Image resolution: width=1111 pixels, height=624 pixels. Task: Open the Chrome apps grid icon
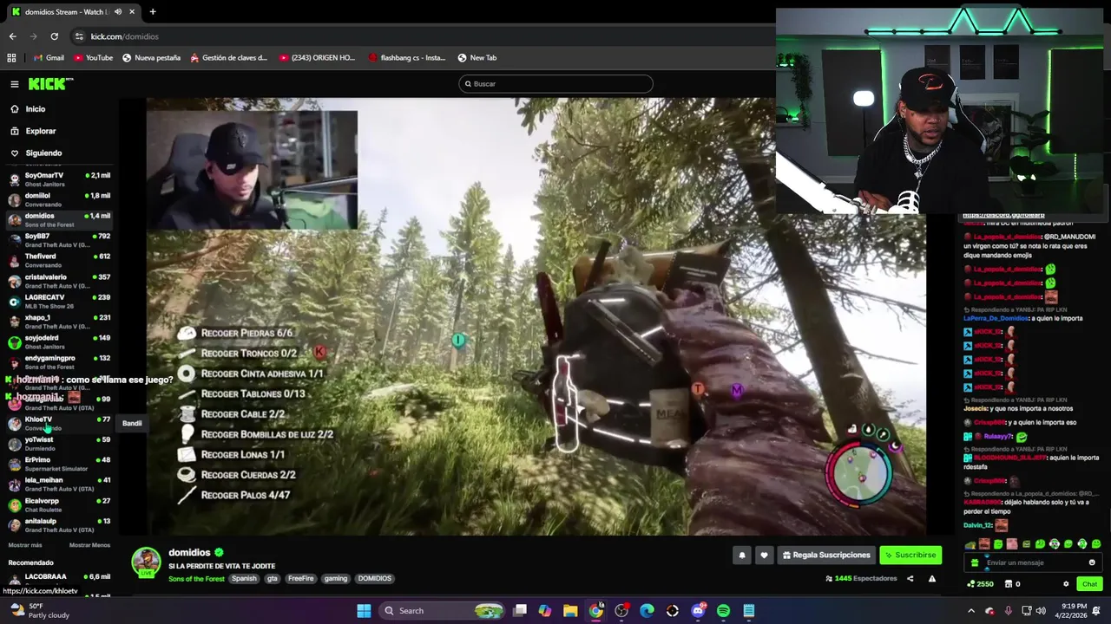[x=11, y=58]
